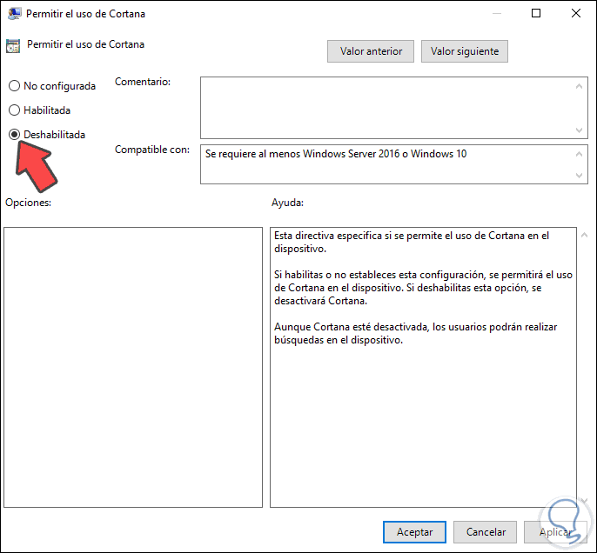Click the Comentario label
This screenshot has height=553, width=597.
(143, 82)
